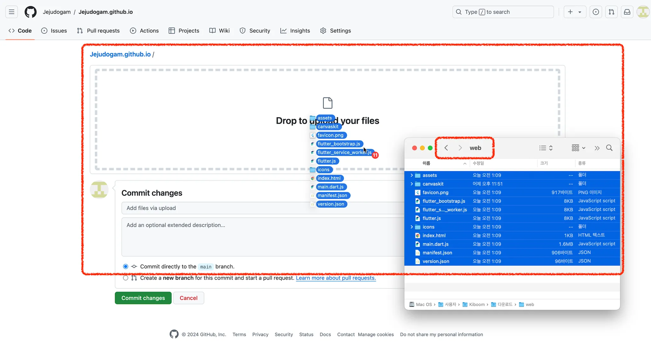Open the notifications inbox icon

(x=627, y=12)
